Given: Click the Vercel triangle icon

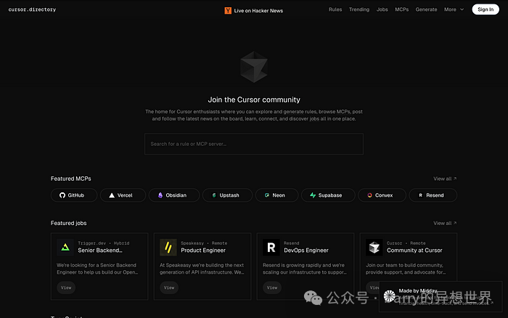Looking at the screenshot, I should tap(112, 195).
